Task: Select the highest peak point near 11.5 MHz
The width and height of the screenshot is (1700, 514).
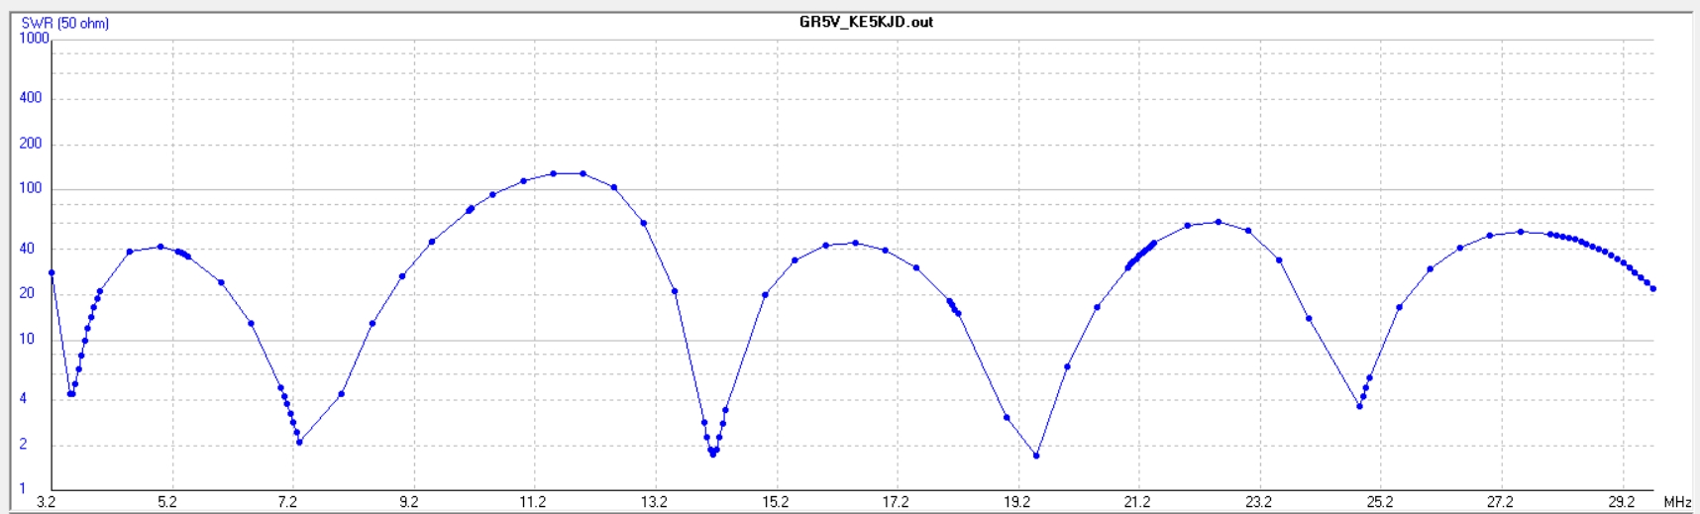Action: tap(553, 173)
